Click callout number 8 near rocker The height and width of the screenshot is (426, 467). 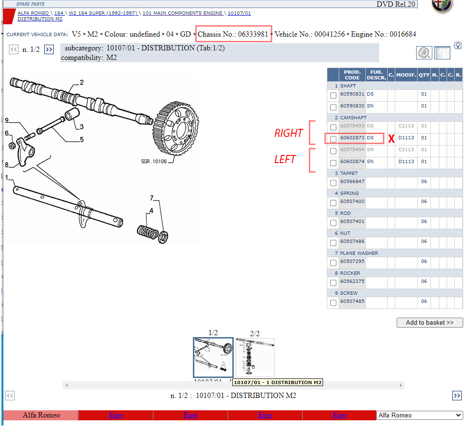[7, 165]
